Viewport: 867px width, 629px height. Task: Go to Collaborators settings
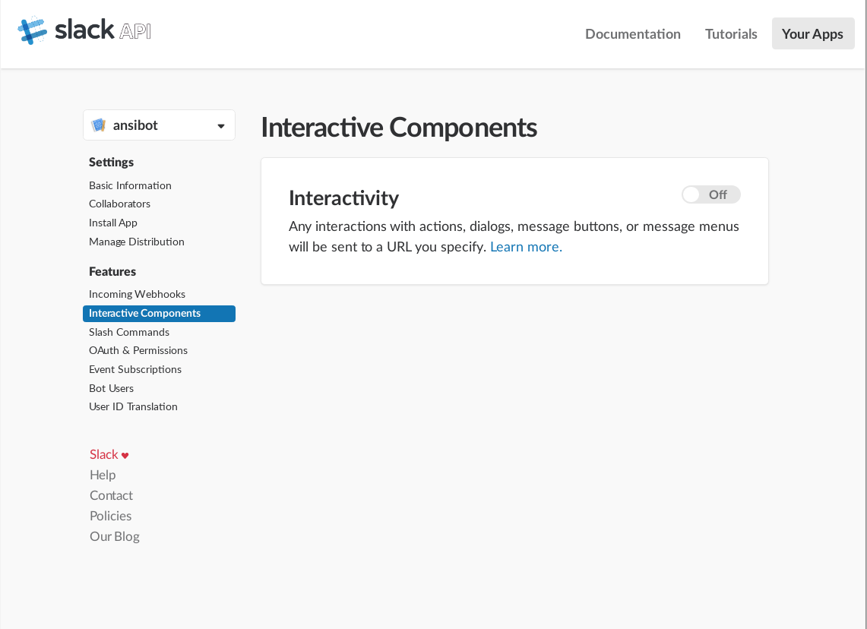point(119,204)
